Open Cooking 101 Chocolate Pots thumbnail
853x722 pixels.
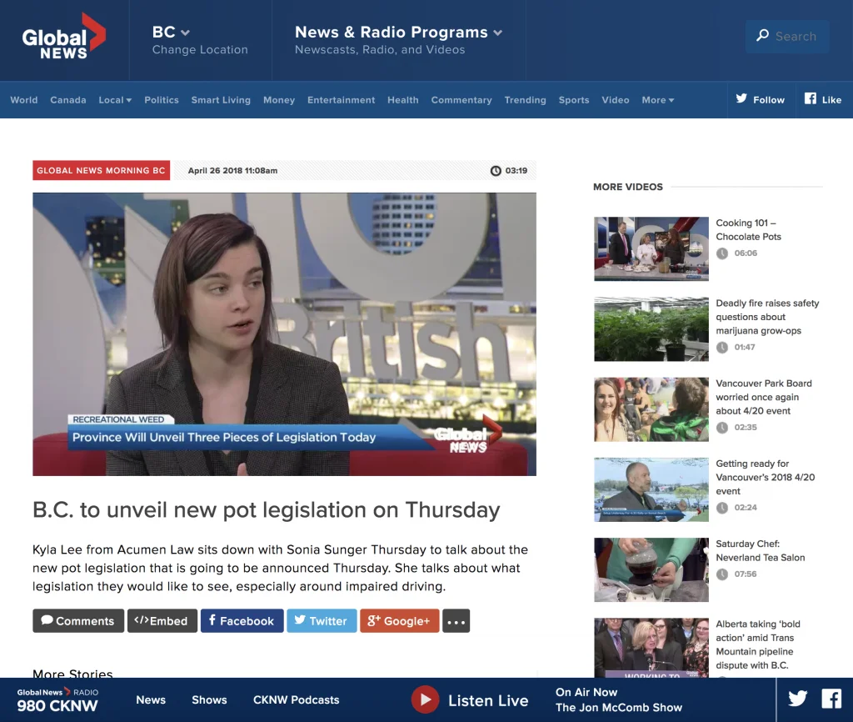tap(651, 248)
